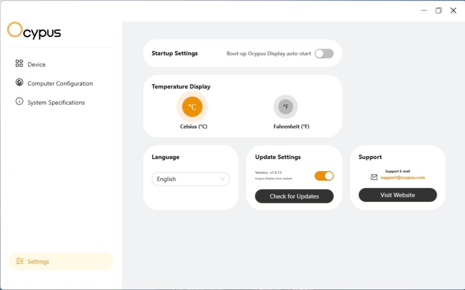
Task: Enable Boot-up Ocypus Display auto-start toggle
Action: (324, 54)
